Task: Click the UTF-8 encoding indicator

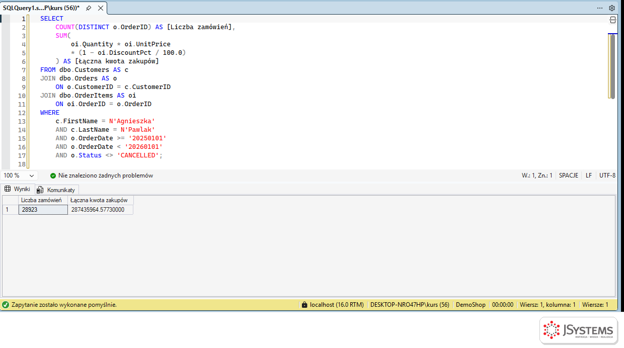Action: (607, 176)
